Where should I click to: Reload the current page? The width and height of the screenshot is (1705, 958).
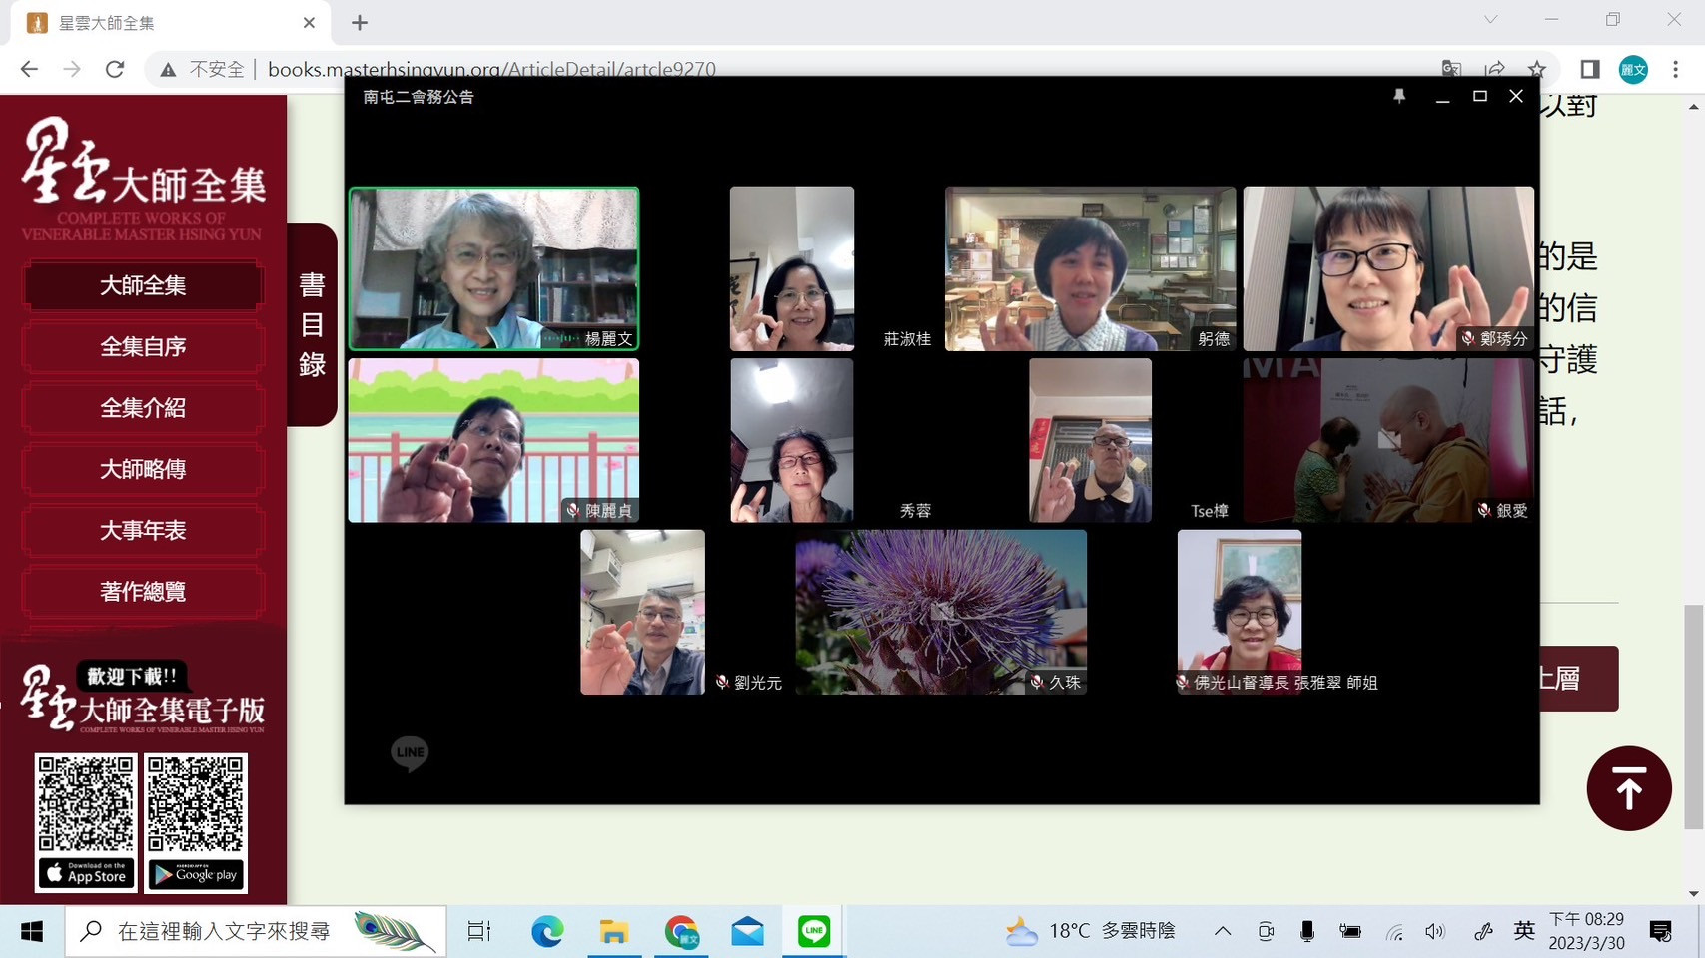pyautogui.click(x=115, y=69)
